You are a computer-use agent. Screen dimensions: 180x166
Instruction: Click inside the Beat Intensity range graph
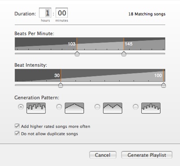pyautogui.click(x=90, y=75)
